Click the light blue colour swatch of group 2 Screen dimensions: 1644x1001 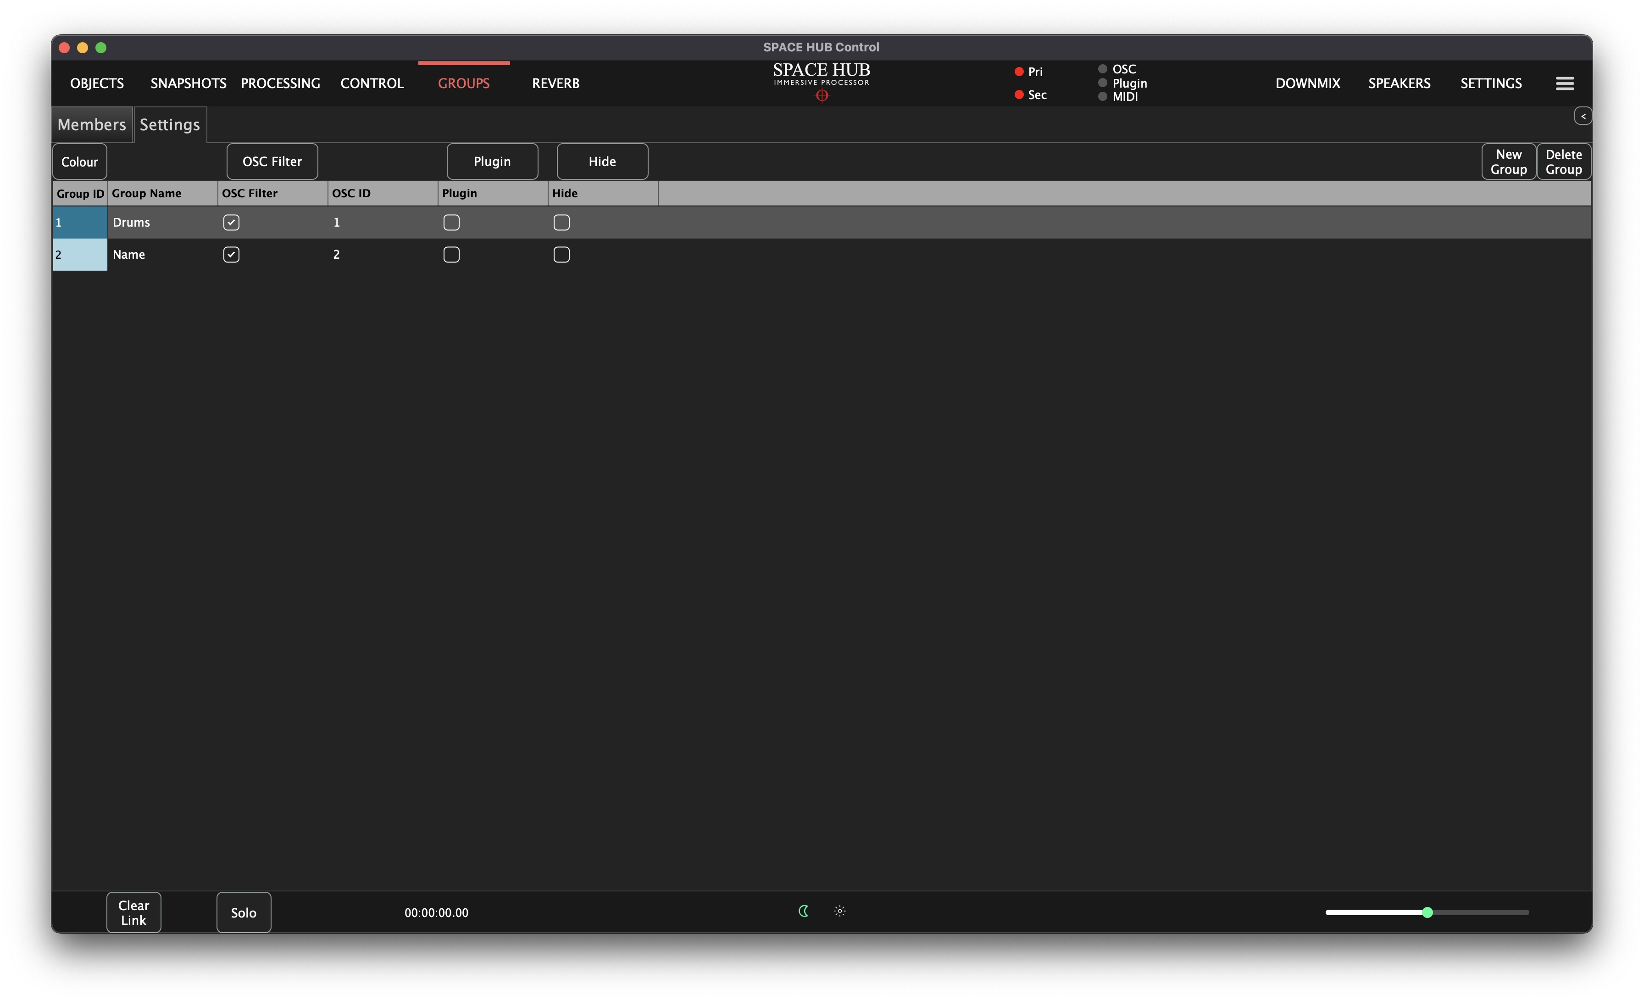click(x=80, y=254)
